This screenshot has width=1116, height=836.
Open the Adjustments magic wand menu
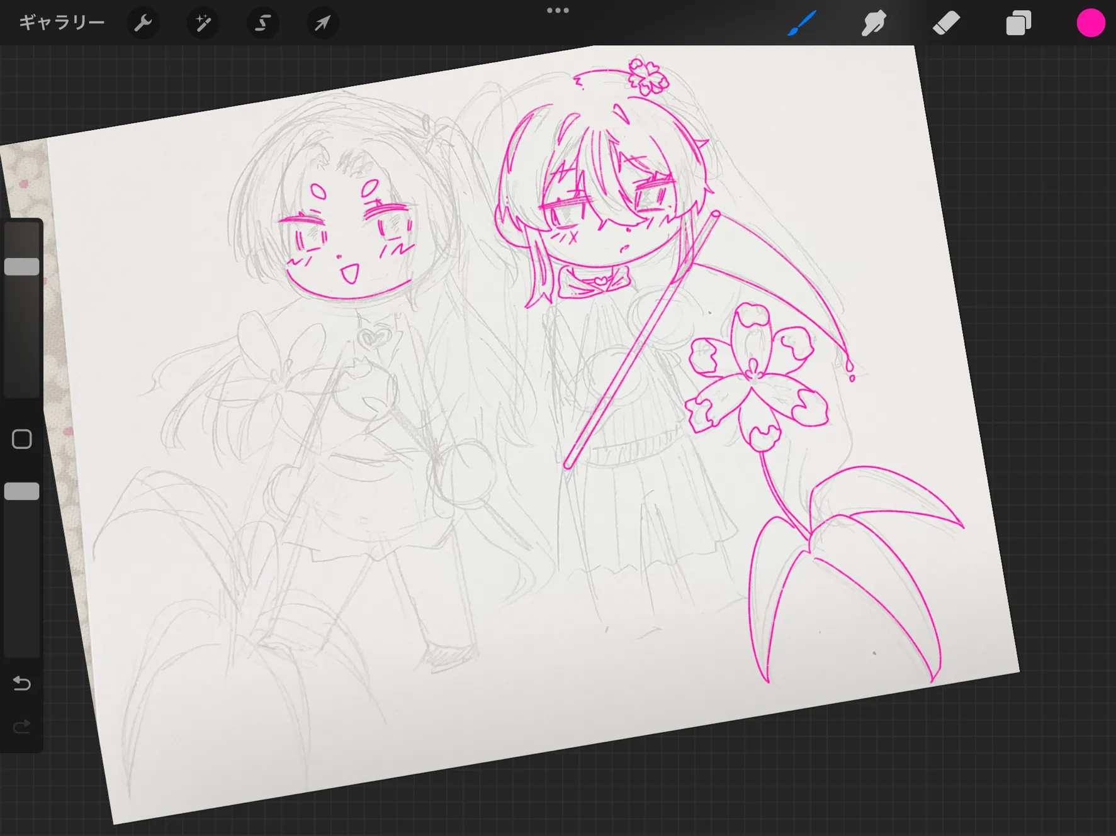[x=203, y=23]
